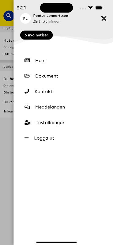Tap the Pontus Lennartsson name header
This screenshot has width=113, height=245.
51,16
